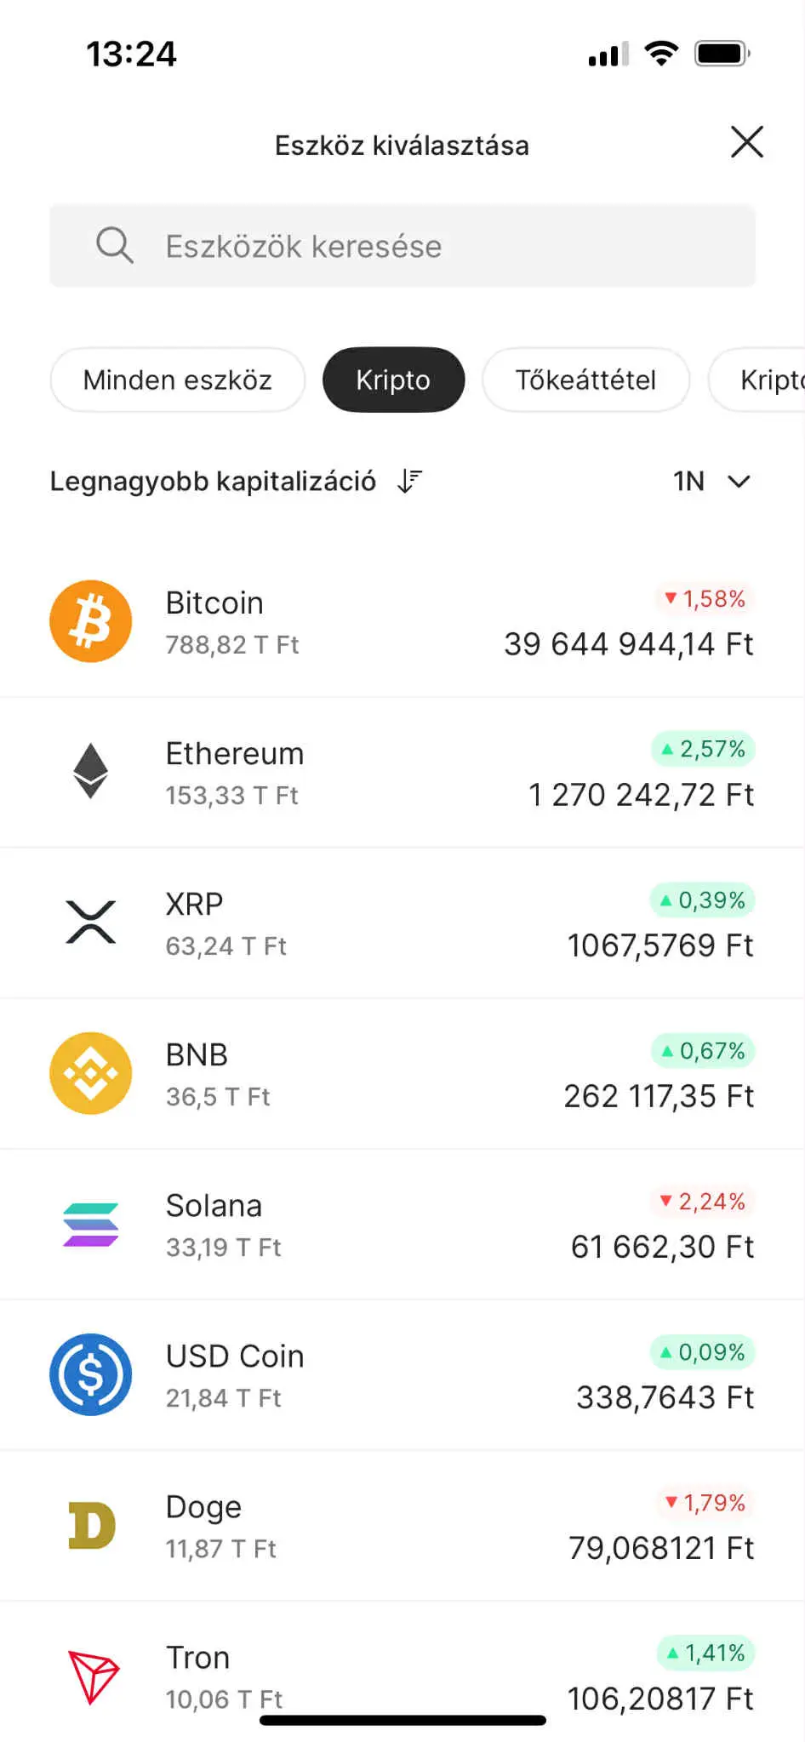Tap the Solana logo icon
The height and width of the screenshot is (1742, 805).
(x=91, y=1225)
